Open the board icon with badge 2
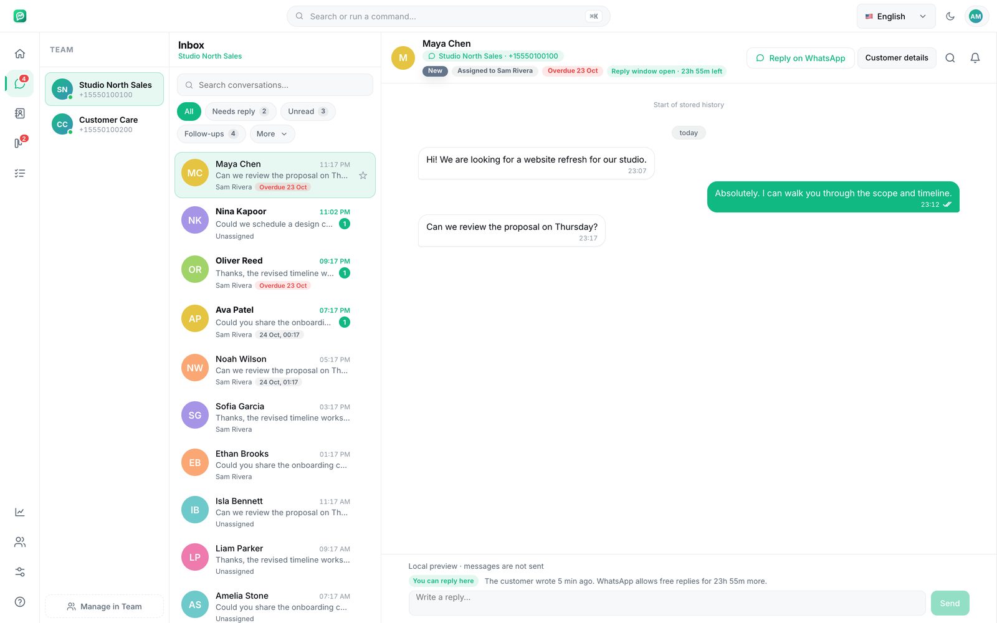997x623 pixels. pyautogui.click(x=20, y=143)
